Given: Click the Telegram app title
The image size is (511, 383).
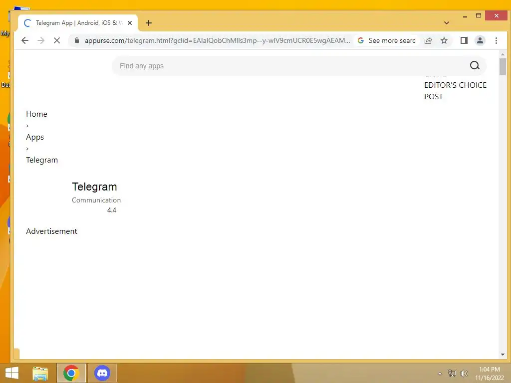Looking at the screenshot, I should tap(94, 187).
